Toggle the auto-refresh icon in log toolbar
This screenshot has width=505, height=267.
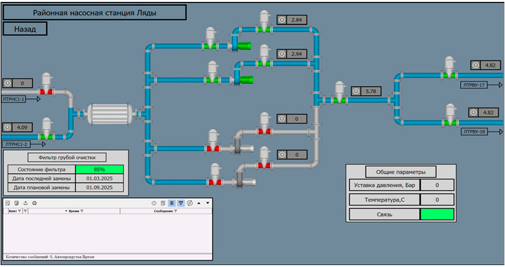point(189,203)
